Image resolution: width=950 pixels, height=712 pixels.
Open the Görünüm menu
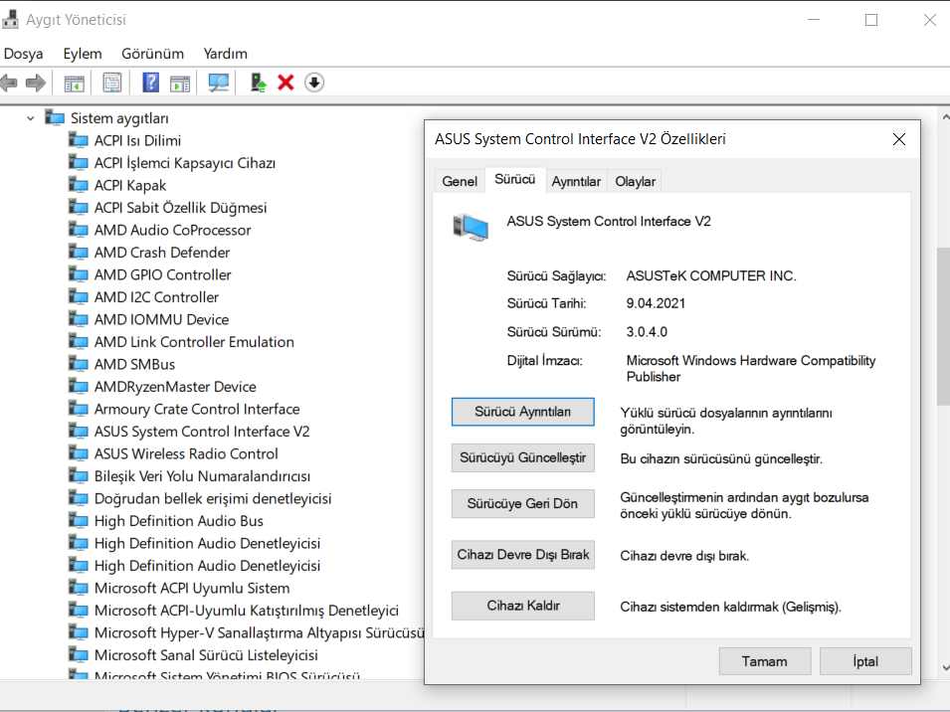coord(152,54)
